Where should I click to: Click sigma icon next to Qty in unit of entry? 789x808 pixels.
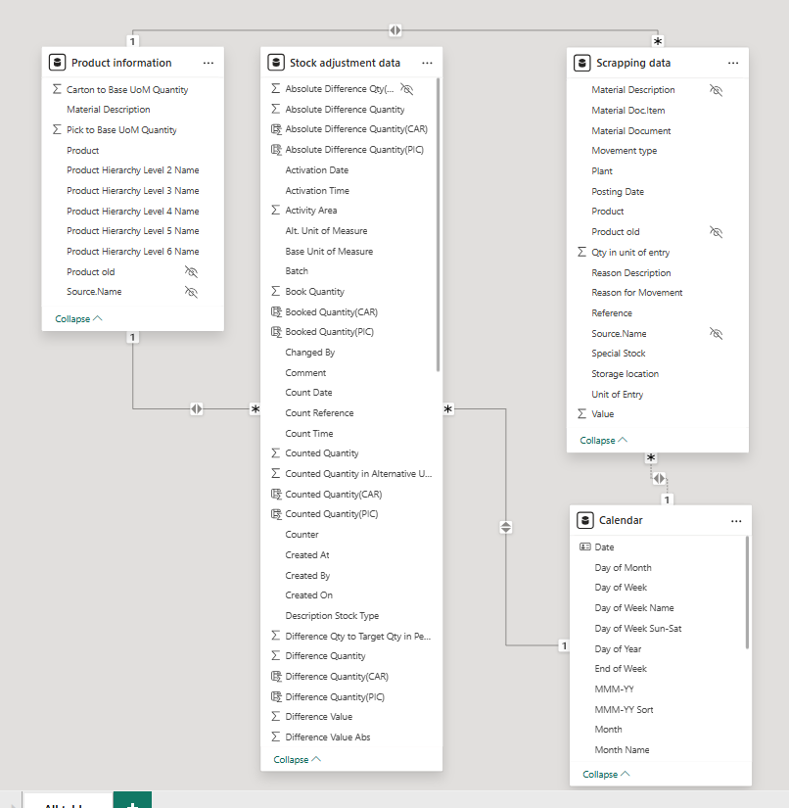582,252
